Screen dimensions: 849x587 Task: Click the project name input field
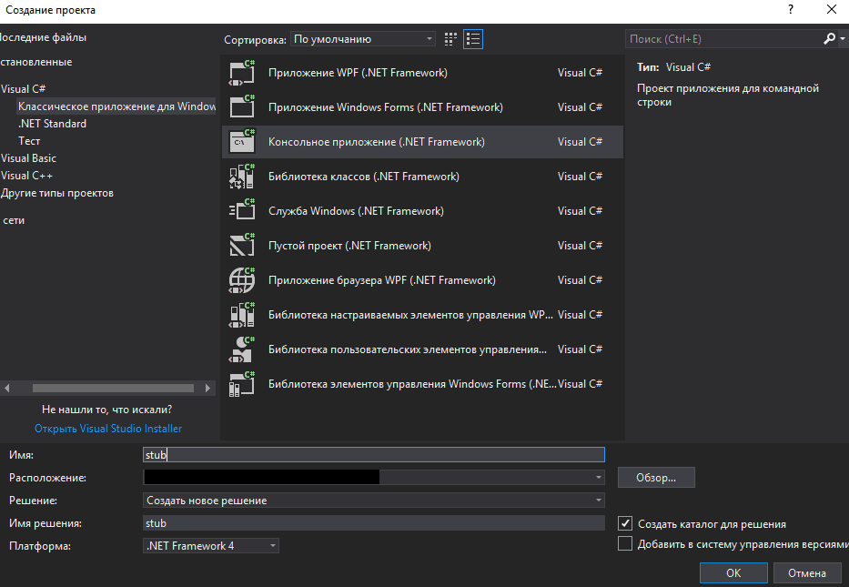pyautogui.click(x=374, y=455)
